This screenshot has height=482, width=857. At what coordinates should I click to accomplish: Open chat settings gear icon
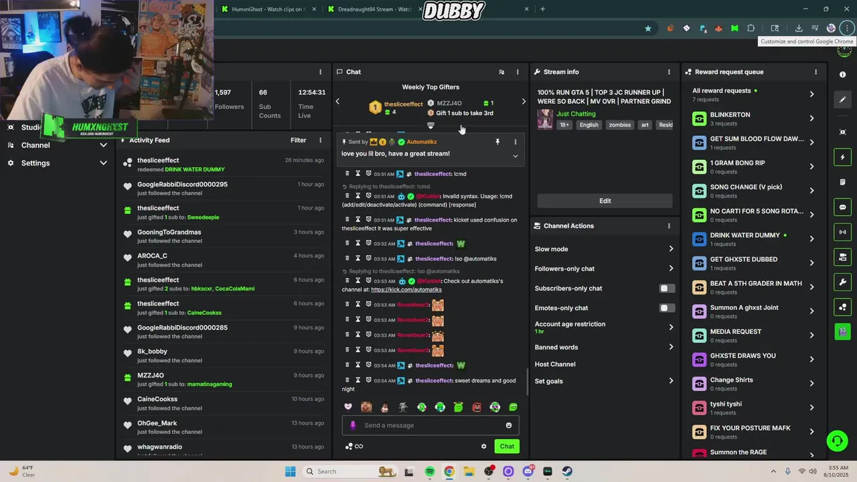click(483, 447)
